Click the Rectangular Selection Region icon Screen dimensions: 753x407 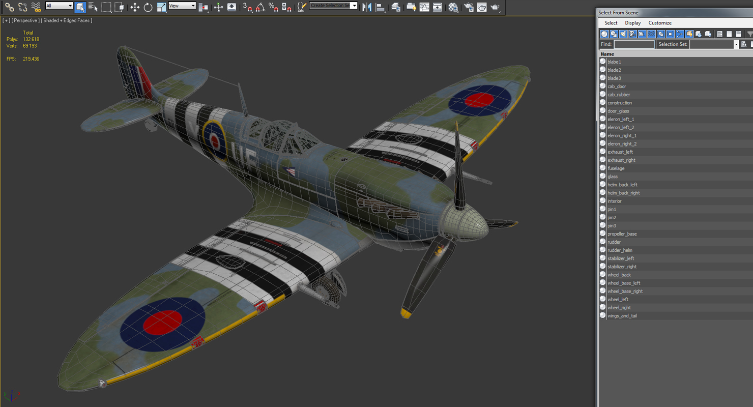[x=106, y=7]
